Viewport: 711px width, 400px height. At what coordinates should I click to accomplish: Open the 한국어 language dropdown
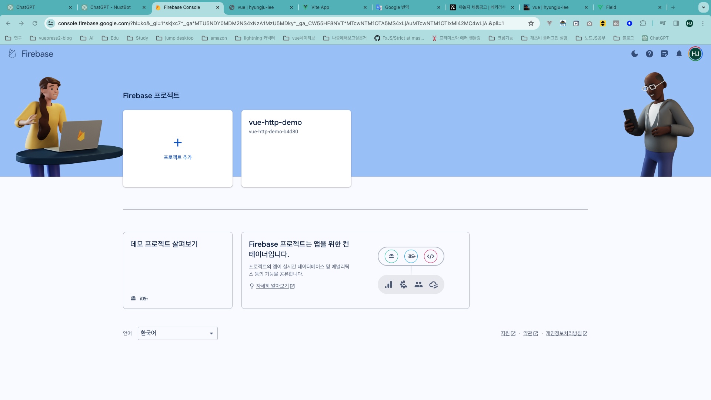[178, 333]
